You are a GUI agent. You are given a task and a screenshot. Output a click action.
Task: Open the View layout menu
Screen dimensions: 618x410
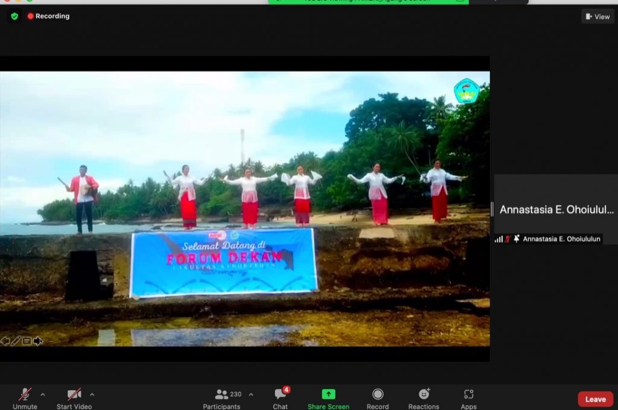point(597,17)
